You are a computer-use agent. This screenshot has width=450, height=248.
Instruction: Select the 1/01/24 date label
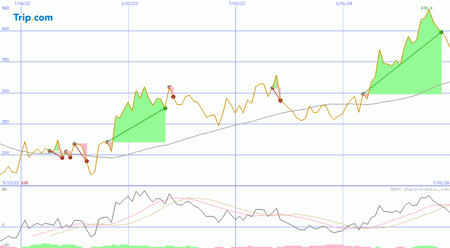(x=344, y=3)
